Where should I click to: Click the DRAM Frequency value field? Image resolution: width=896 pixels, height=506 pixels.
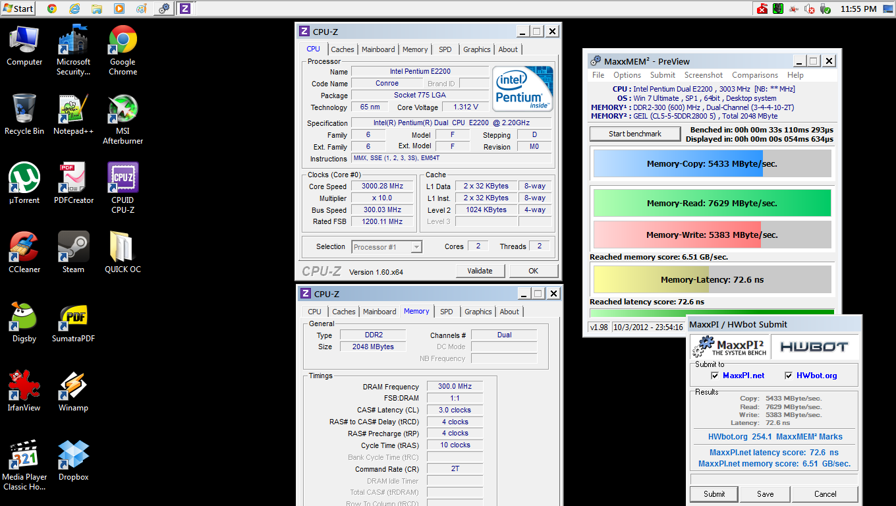coord(455,387)
